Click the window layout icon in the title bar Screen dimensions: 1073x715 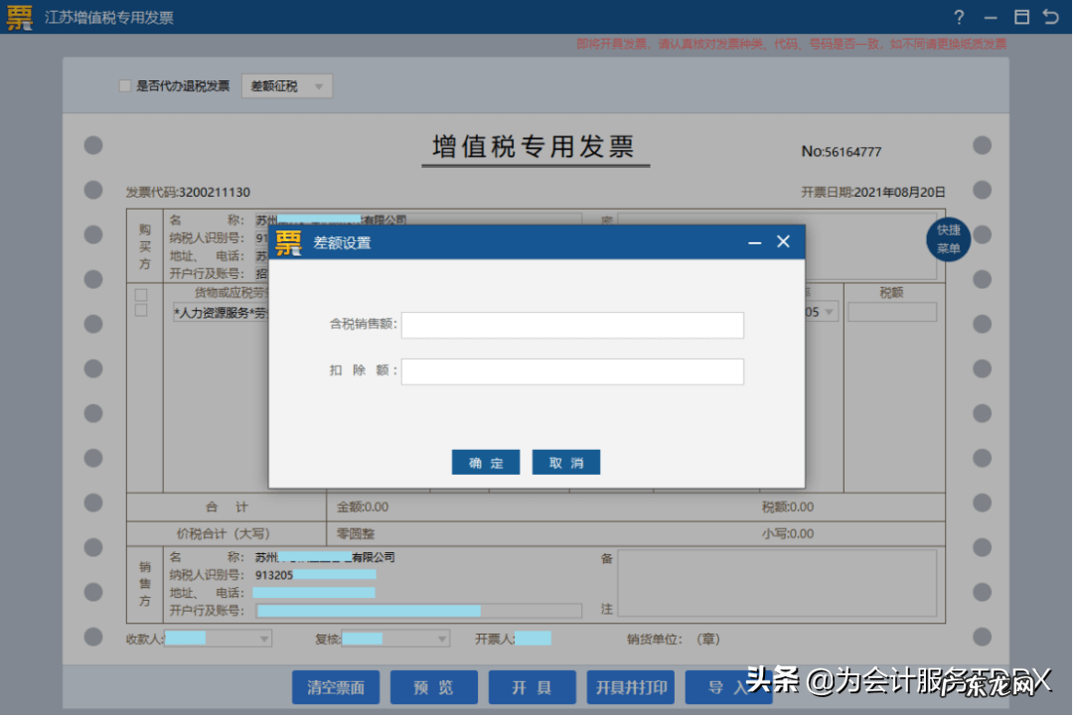click(1020, 17)
